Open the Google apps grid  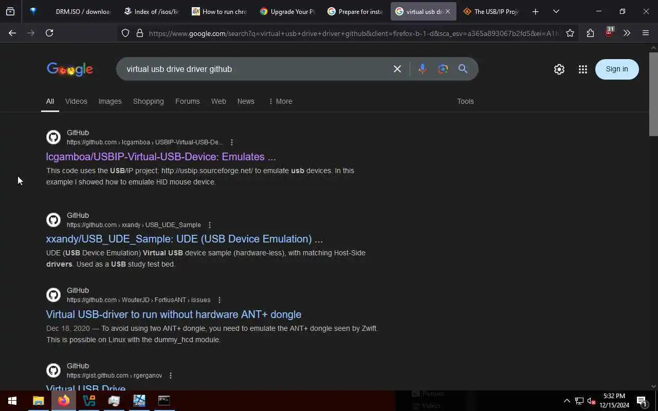coord(582,69)
